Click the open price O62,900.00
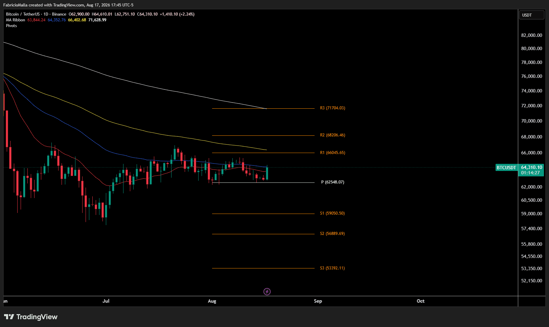The height and width of the screenshot is (327, 549). pos(79,14)
